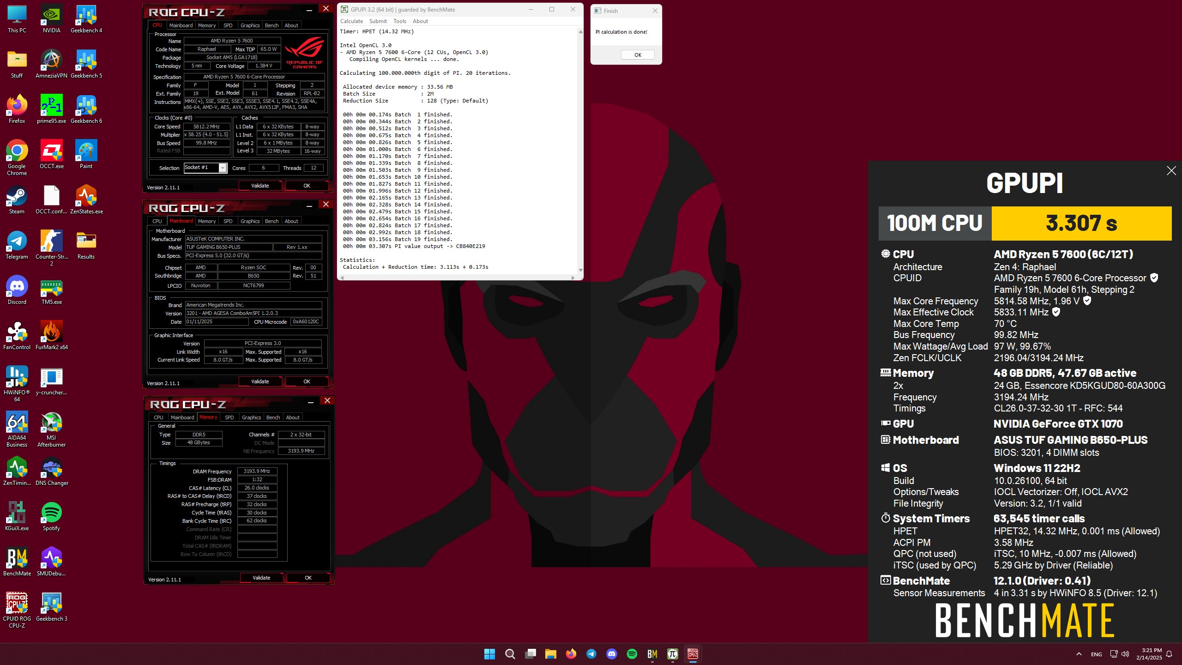Launch NVIDIA desktop shortcut
1182x665 pixels.
tap(52, 19)
